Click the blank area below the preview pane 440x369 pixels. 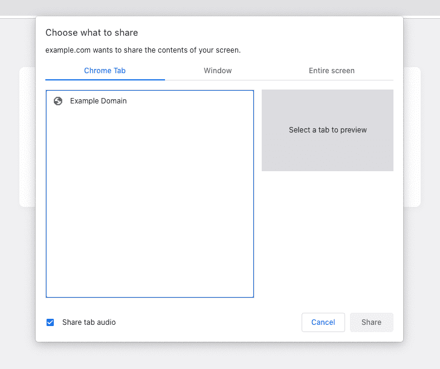[x=328, y=236]
